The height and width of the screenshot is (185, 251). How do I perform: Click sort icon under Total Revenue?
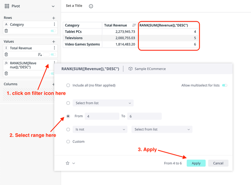pyautogui.click(x=40, y=55)
